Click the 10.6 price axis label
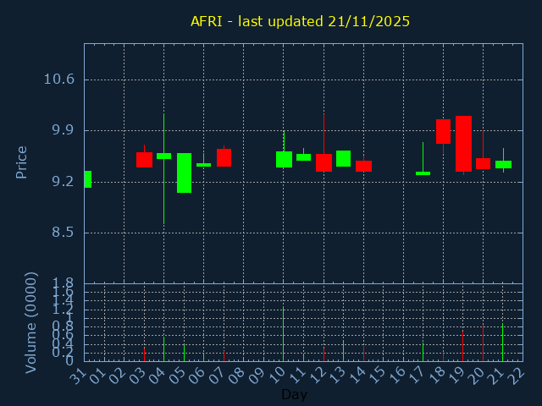This screenshot has height=406, width=542. coord(58,80)
